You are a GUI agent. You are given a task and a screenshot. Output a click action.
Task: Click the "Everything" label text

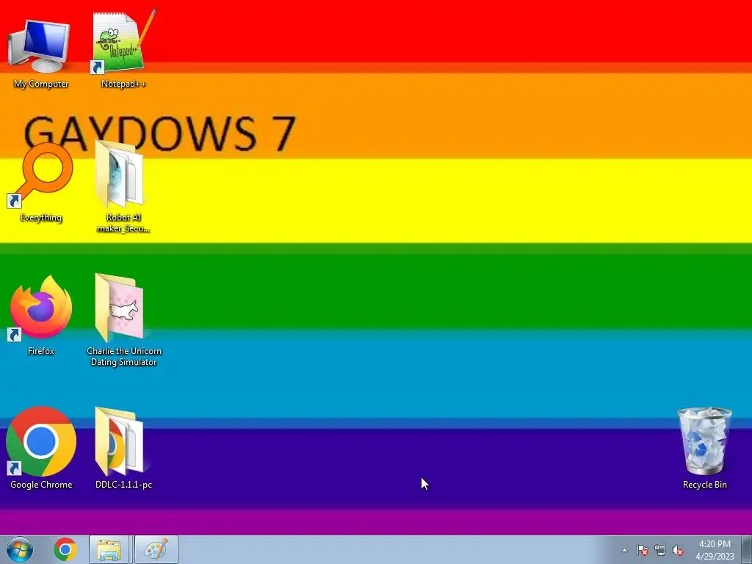click(x=41, y=217)
